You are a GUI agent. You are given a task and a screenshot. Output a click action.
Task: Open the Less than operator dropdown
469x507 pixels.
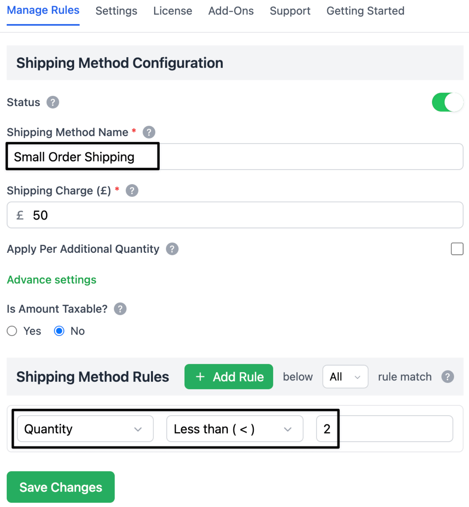click(x=235, y=429)
